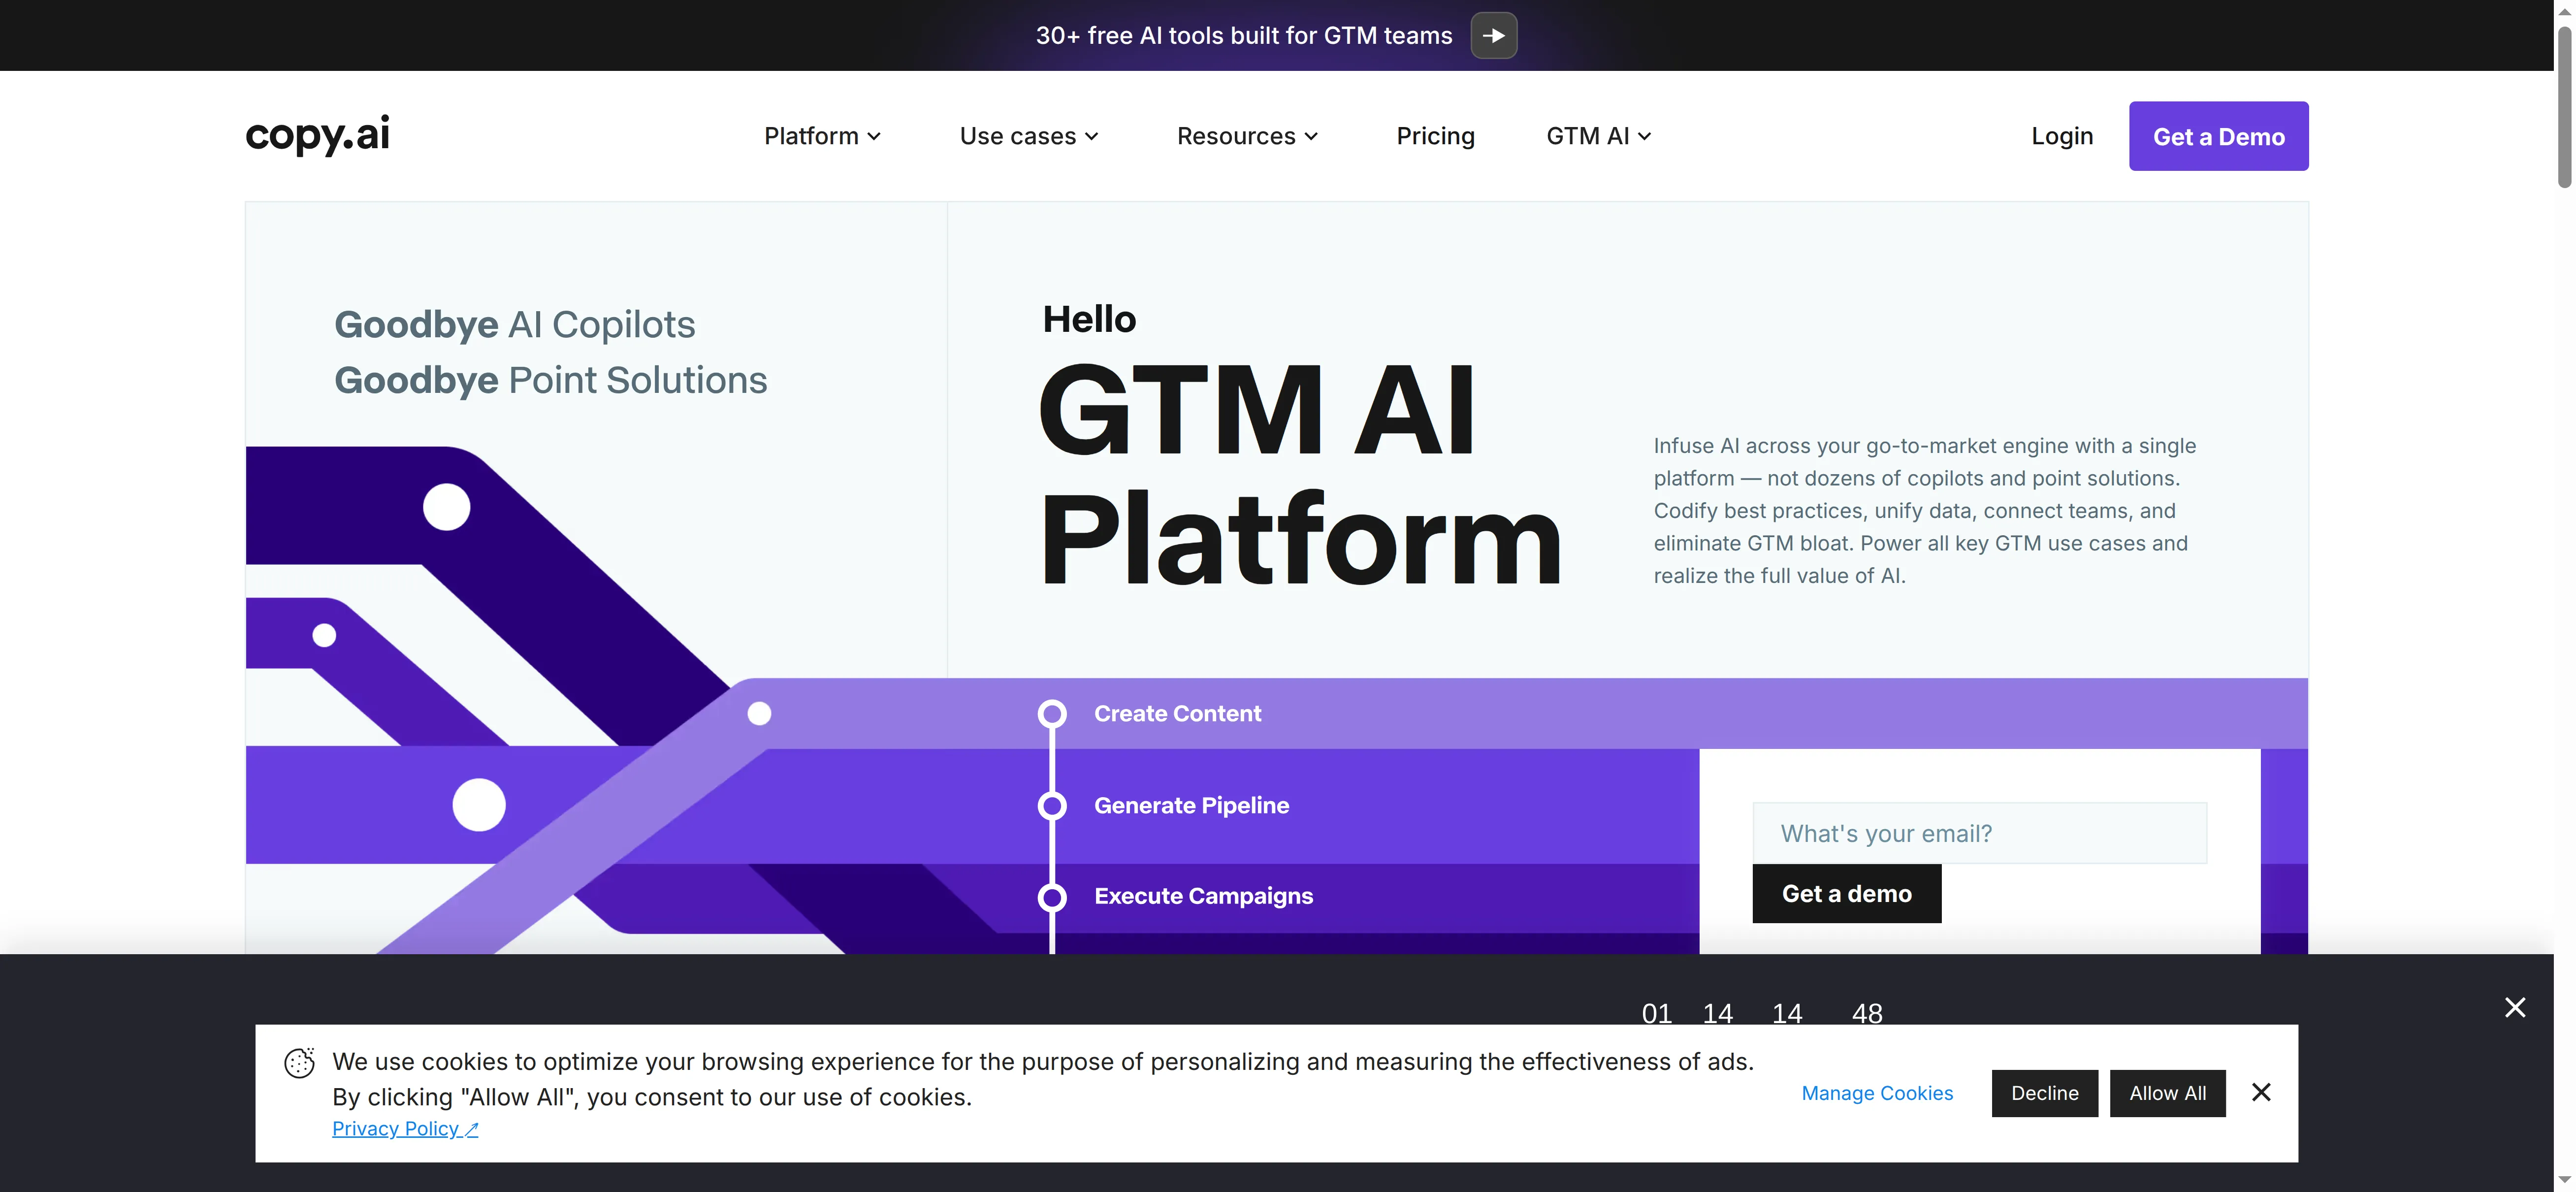Click the cookie icon in the consent banner
2576x1192 pixels.
(298, 1063)
